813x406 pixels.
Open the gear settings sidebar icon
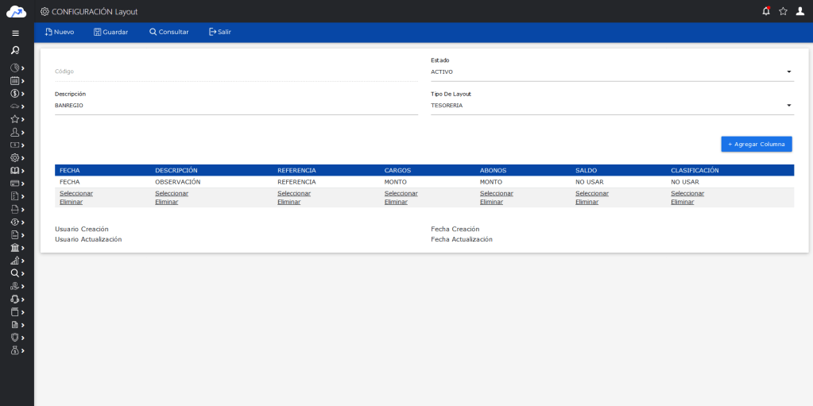coord(14,158)
